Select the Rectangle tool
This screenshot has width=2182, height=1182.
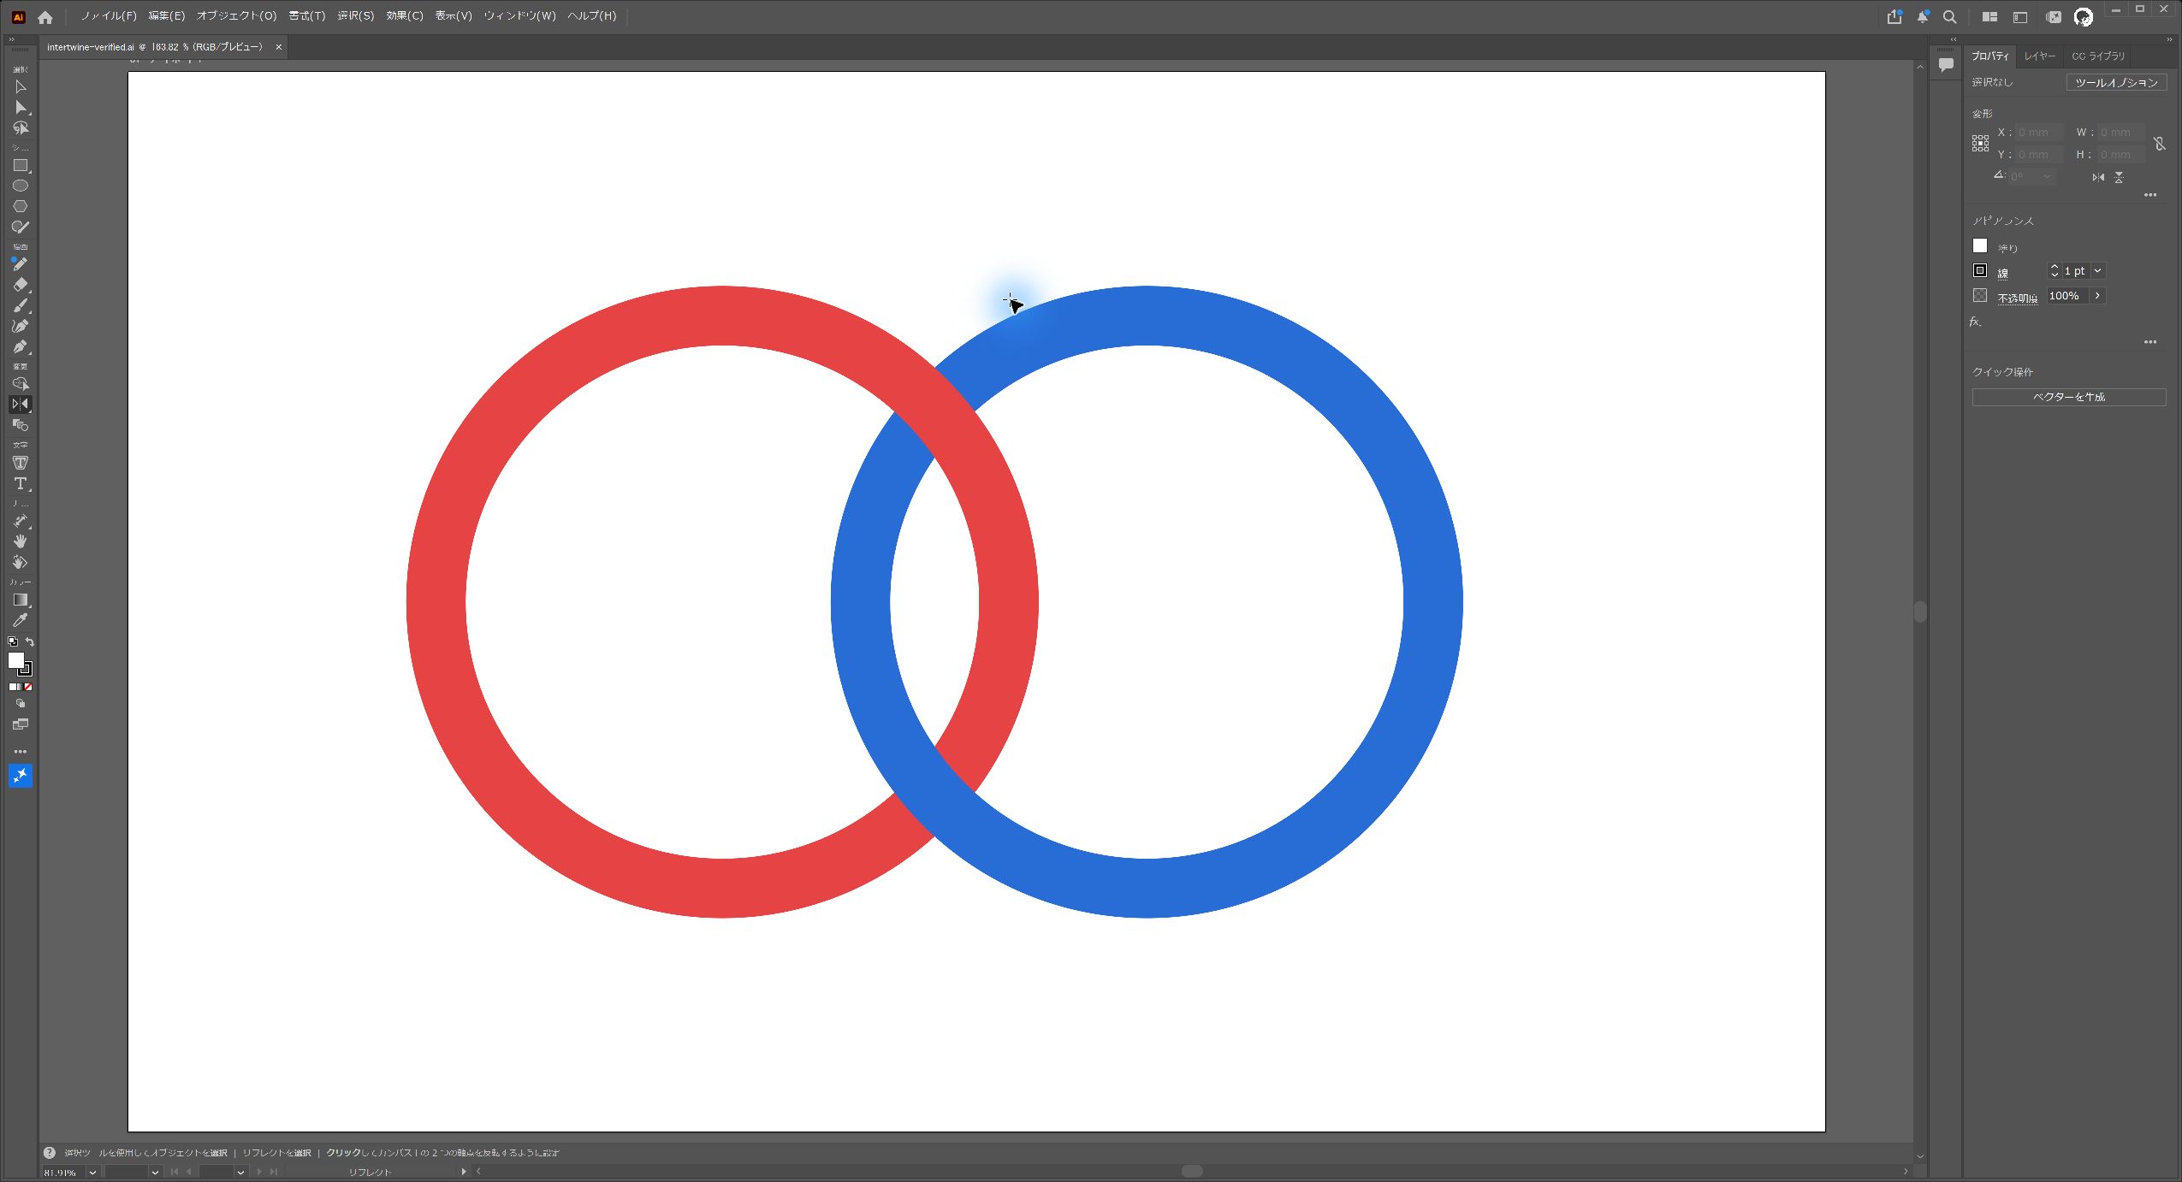coord(21,166)
